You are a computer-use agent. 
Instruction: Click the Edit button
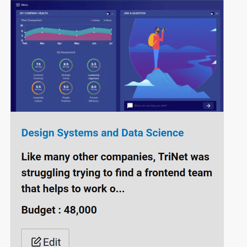[45, 238]
